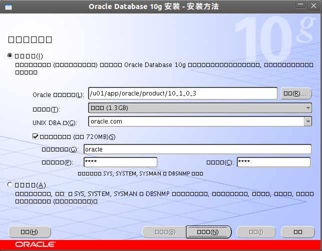Click the Oracle home path field

coord(183,93)
